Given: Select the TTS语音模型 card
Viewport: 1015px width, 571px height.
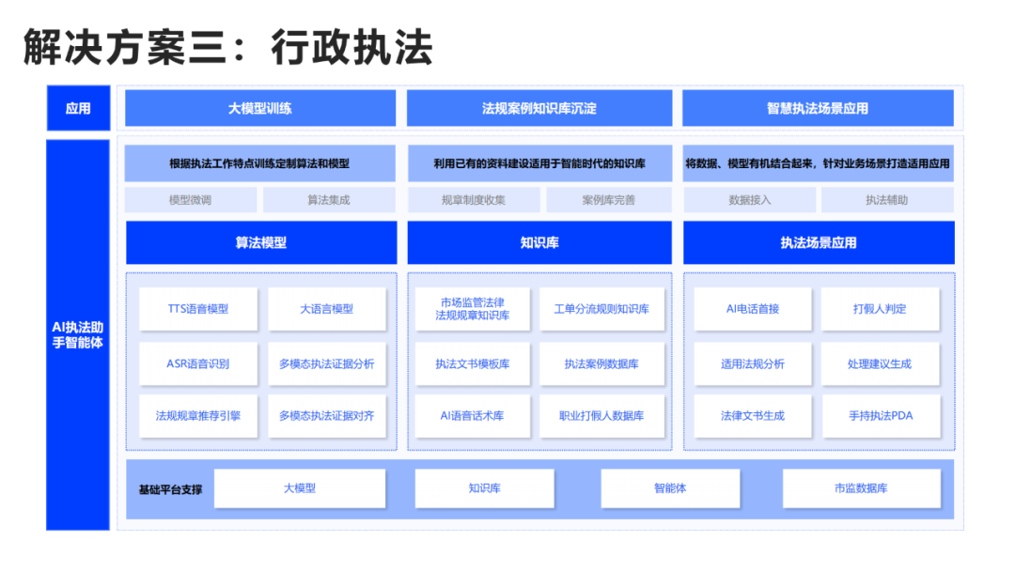Looking at the screenshot, I should (x=198, y=309).
